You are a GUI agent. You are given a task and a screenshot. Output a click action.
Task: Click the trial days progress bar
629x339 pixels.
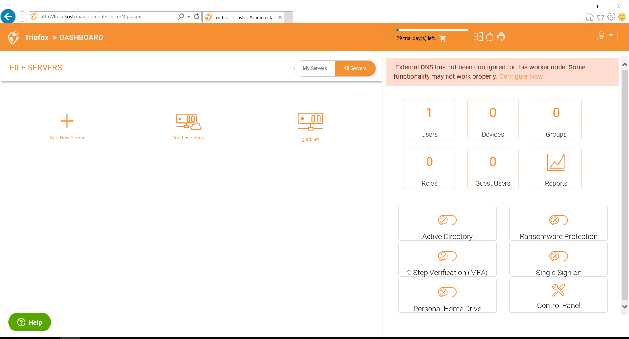pos(432,30)
